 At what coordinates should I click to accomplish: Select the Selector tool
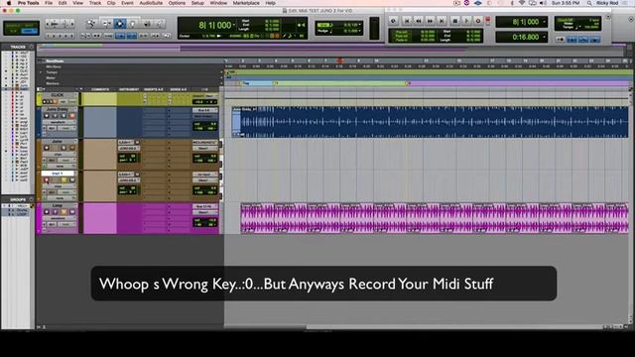coord(120,24)
